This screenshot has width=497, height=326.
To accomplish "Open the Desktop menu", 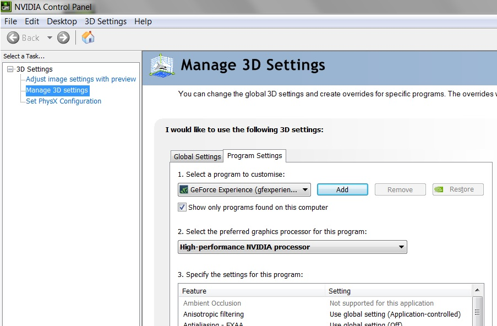I will (62, 21).
